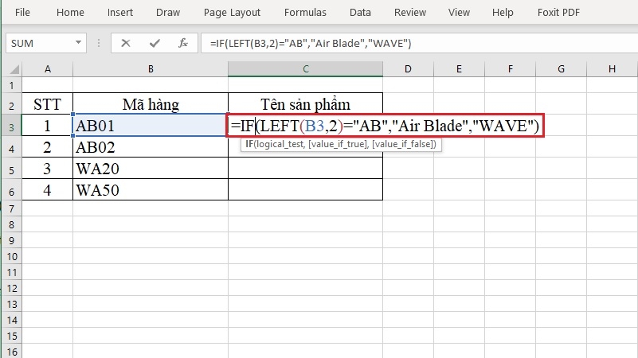
Task: Open the Data tab
Action: click(360, 13)
